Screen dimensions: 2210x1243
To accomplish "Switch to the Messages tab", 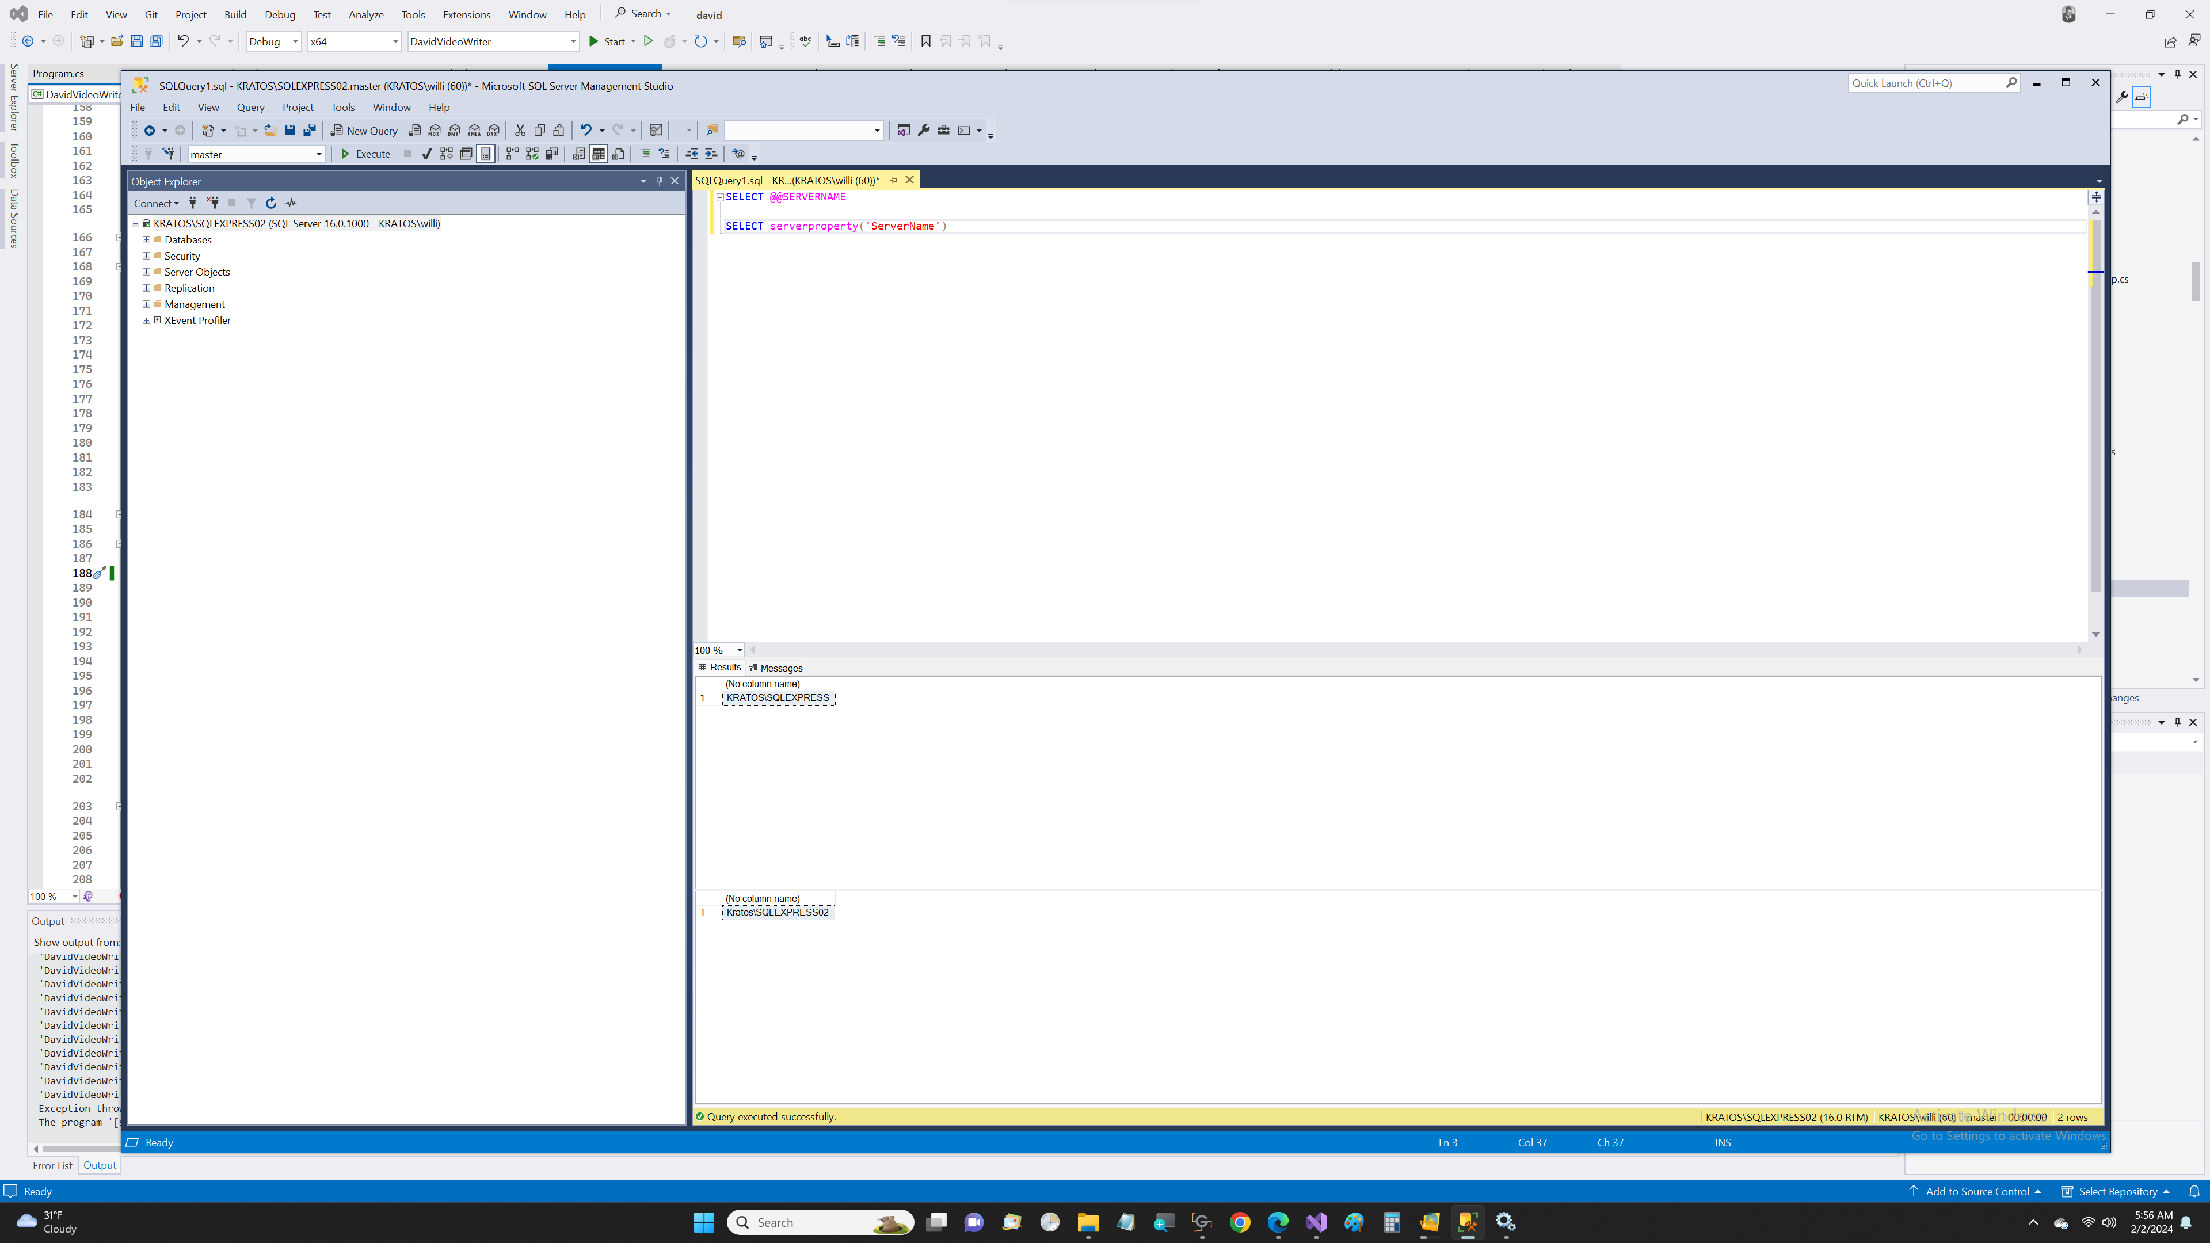I will click(x=780, y=668).
